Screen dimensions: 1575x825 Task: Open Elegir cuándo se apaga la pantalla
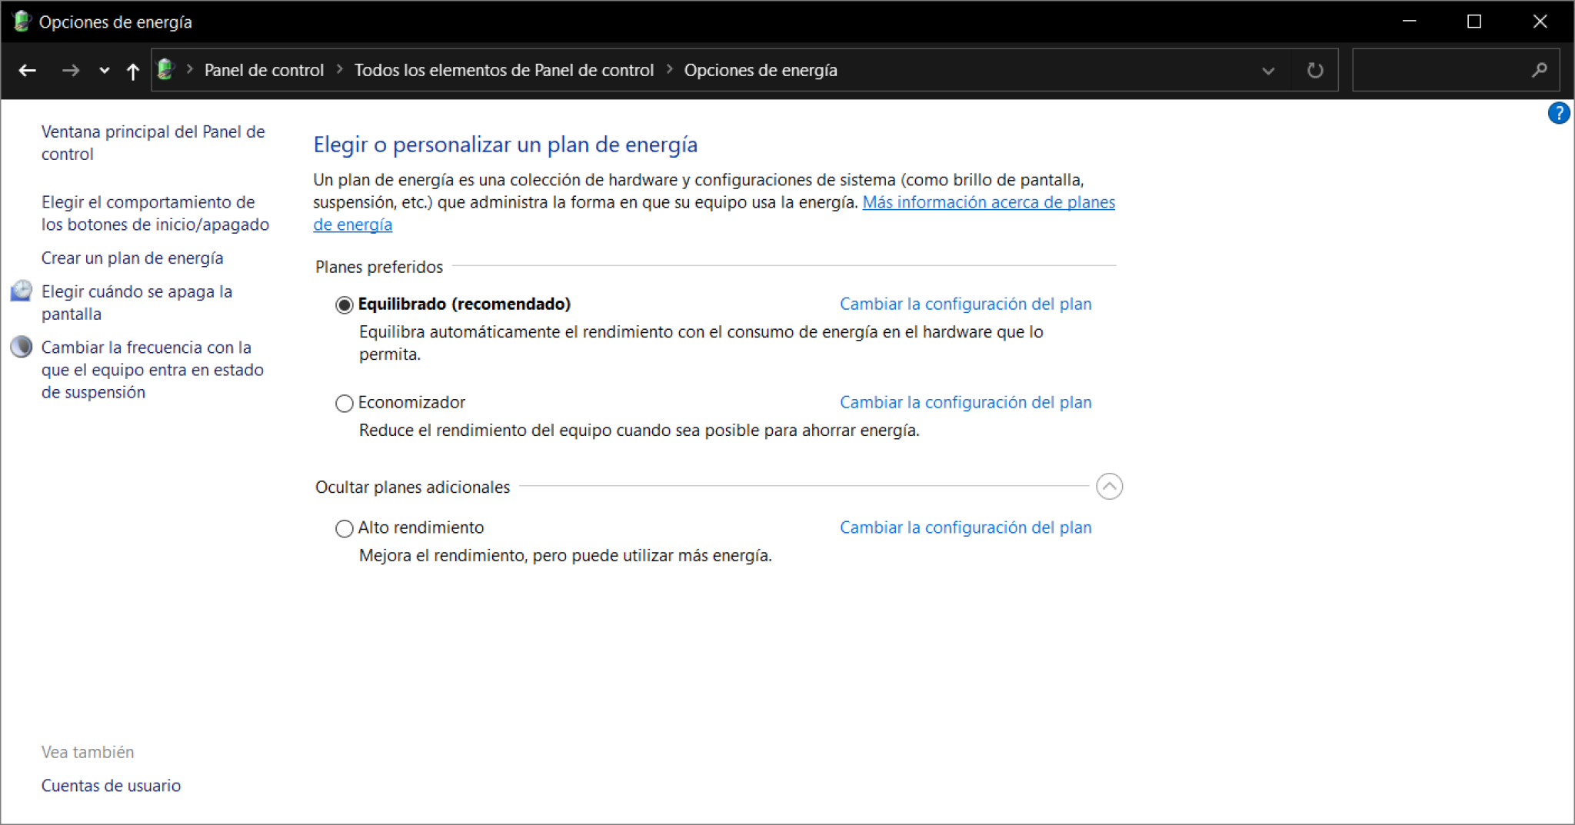137,302
